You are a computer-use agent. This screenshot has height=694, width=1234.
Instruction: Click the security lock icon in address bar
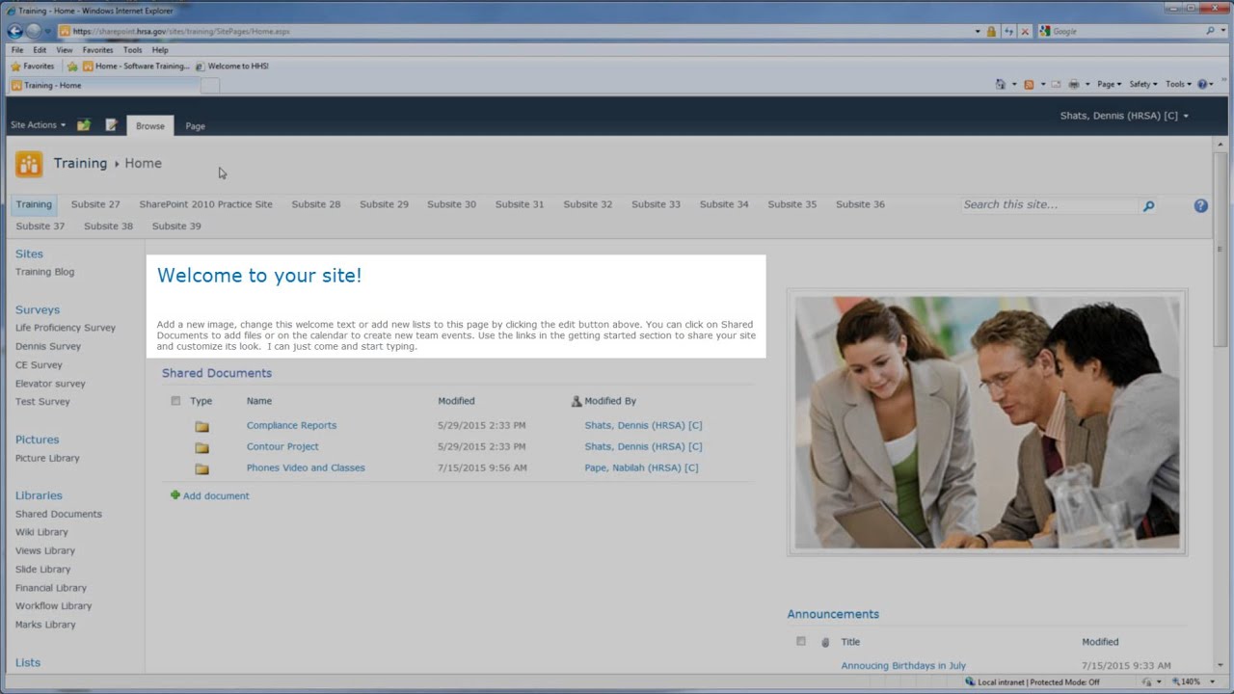(991, 31)
